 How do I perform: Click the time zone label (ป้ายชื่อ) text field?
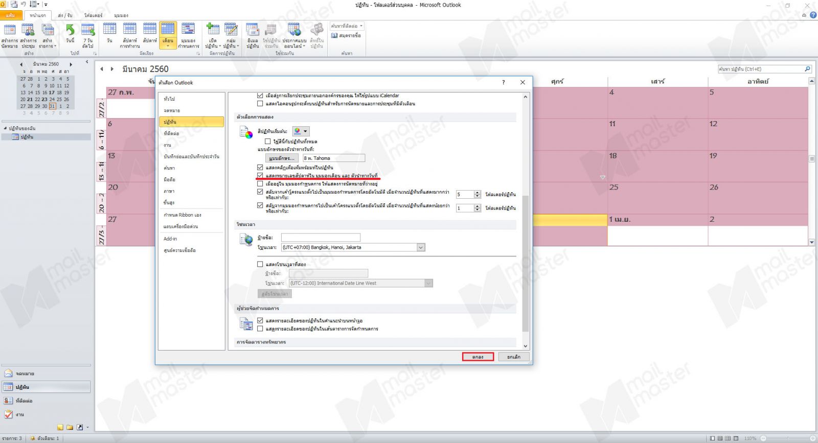[321, 238]
